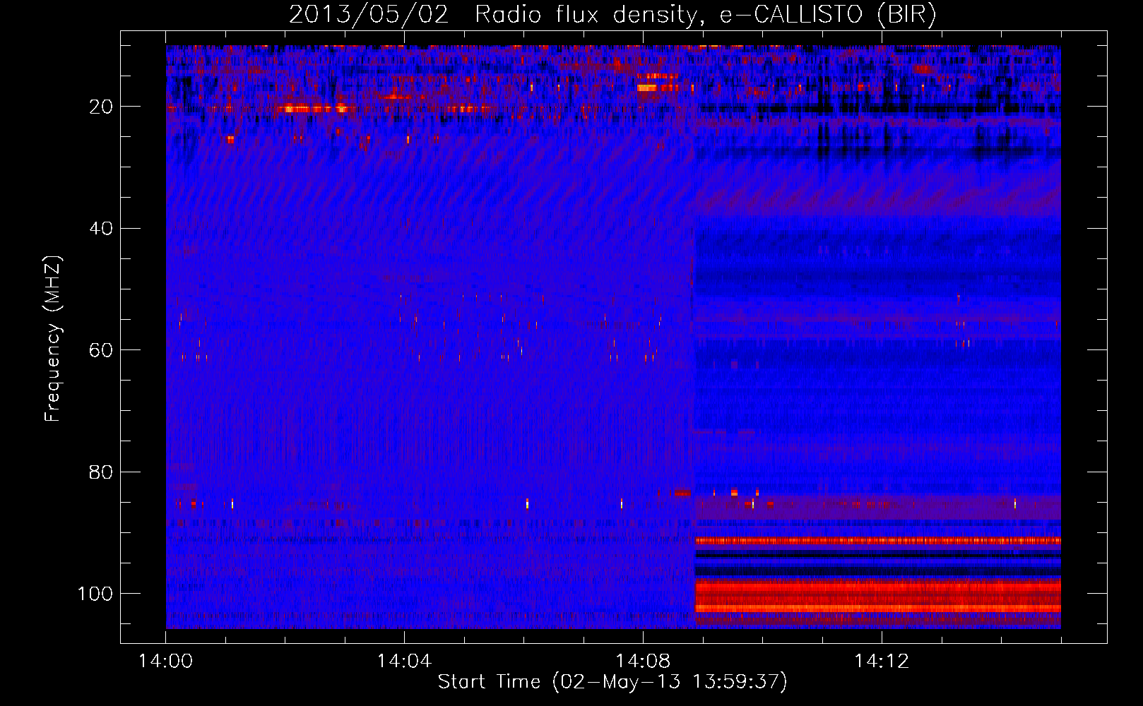Click the '14:08' time tick label
The image size is (1143, 706).
643,662
